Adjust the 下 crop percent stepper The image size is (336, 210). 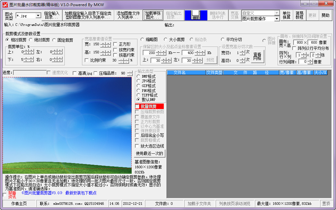tap(29, 60)
